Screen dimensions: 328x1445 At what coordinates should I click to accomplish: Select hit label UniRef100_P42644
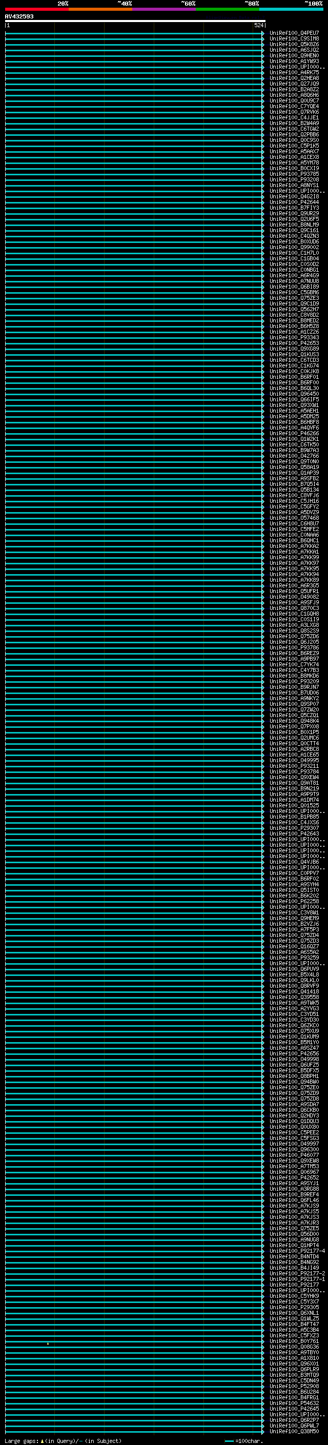pos(294,202)
